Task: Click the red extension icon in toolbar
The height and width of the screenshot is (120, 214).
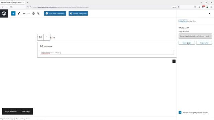Action: 204,7
